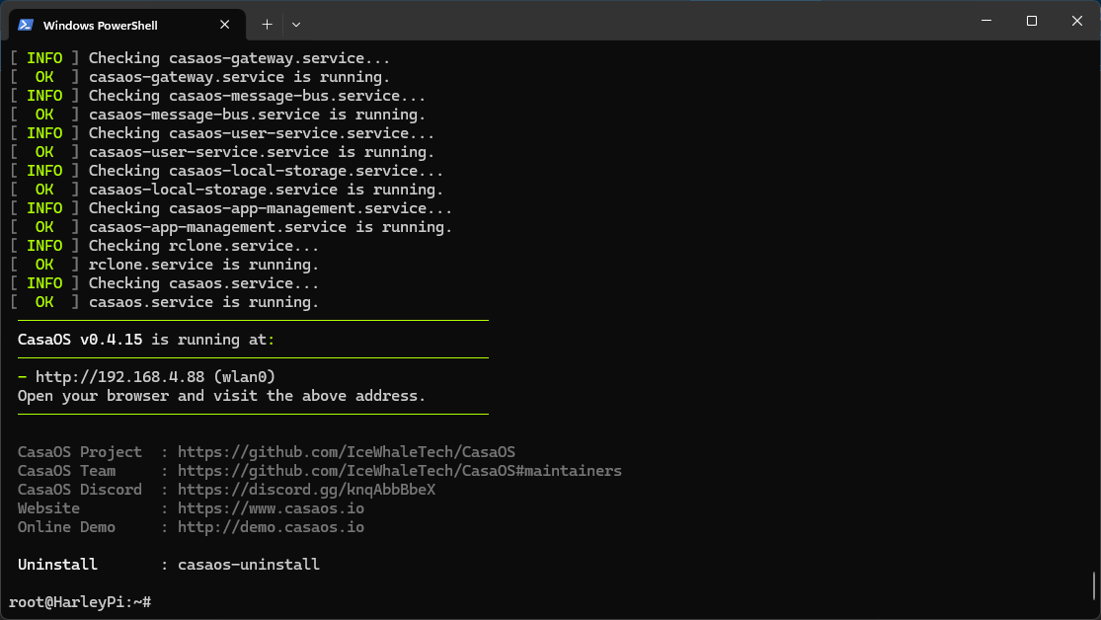Viewport: 1101px width, 620px height.
Task: Click the PowerShell icon on the tab
Action: tap(27, 25)
